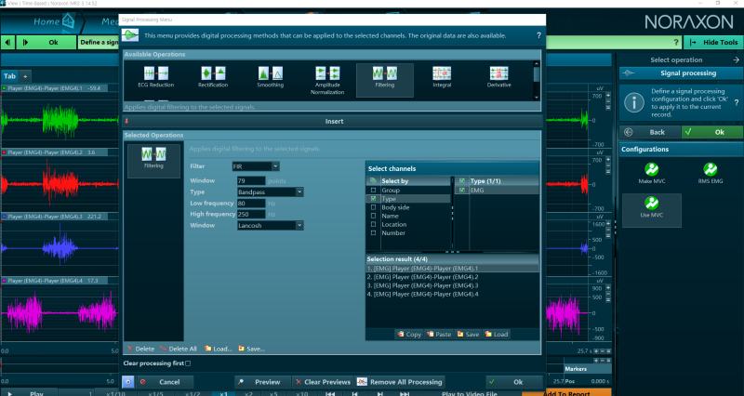The height and width of the screenshot is (396, 744).
Task: Select "3. [EMG] Player (EMG4)-Player (EMG4).3" row
Action: tap(452, 285)
